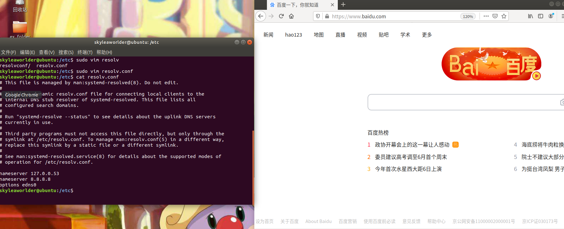Toggle Firefox sidebar view
This screenshot has height=229, width=564.
click(541, 16)
